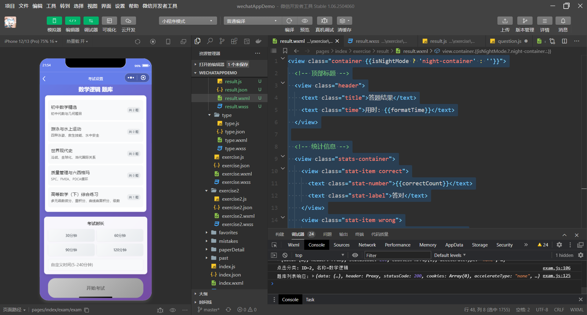Open the 工具 menu

(51, 6)
